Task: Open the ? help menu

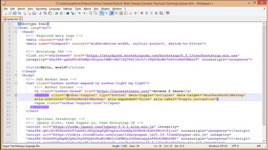Action: pyautogui.click(x=125, y=9)
